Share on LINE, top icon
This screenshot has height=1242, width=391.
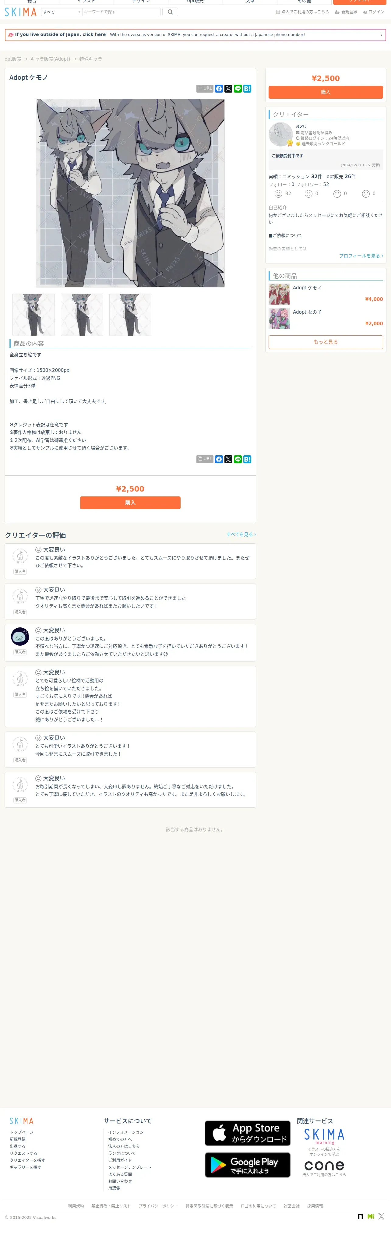click(238, 89)
